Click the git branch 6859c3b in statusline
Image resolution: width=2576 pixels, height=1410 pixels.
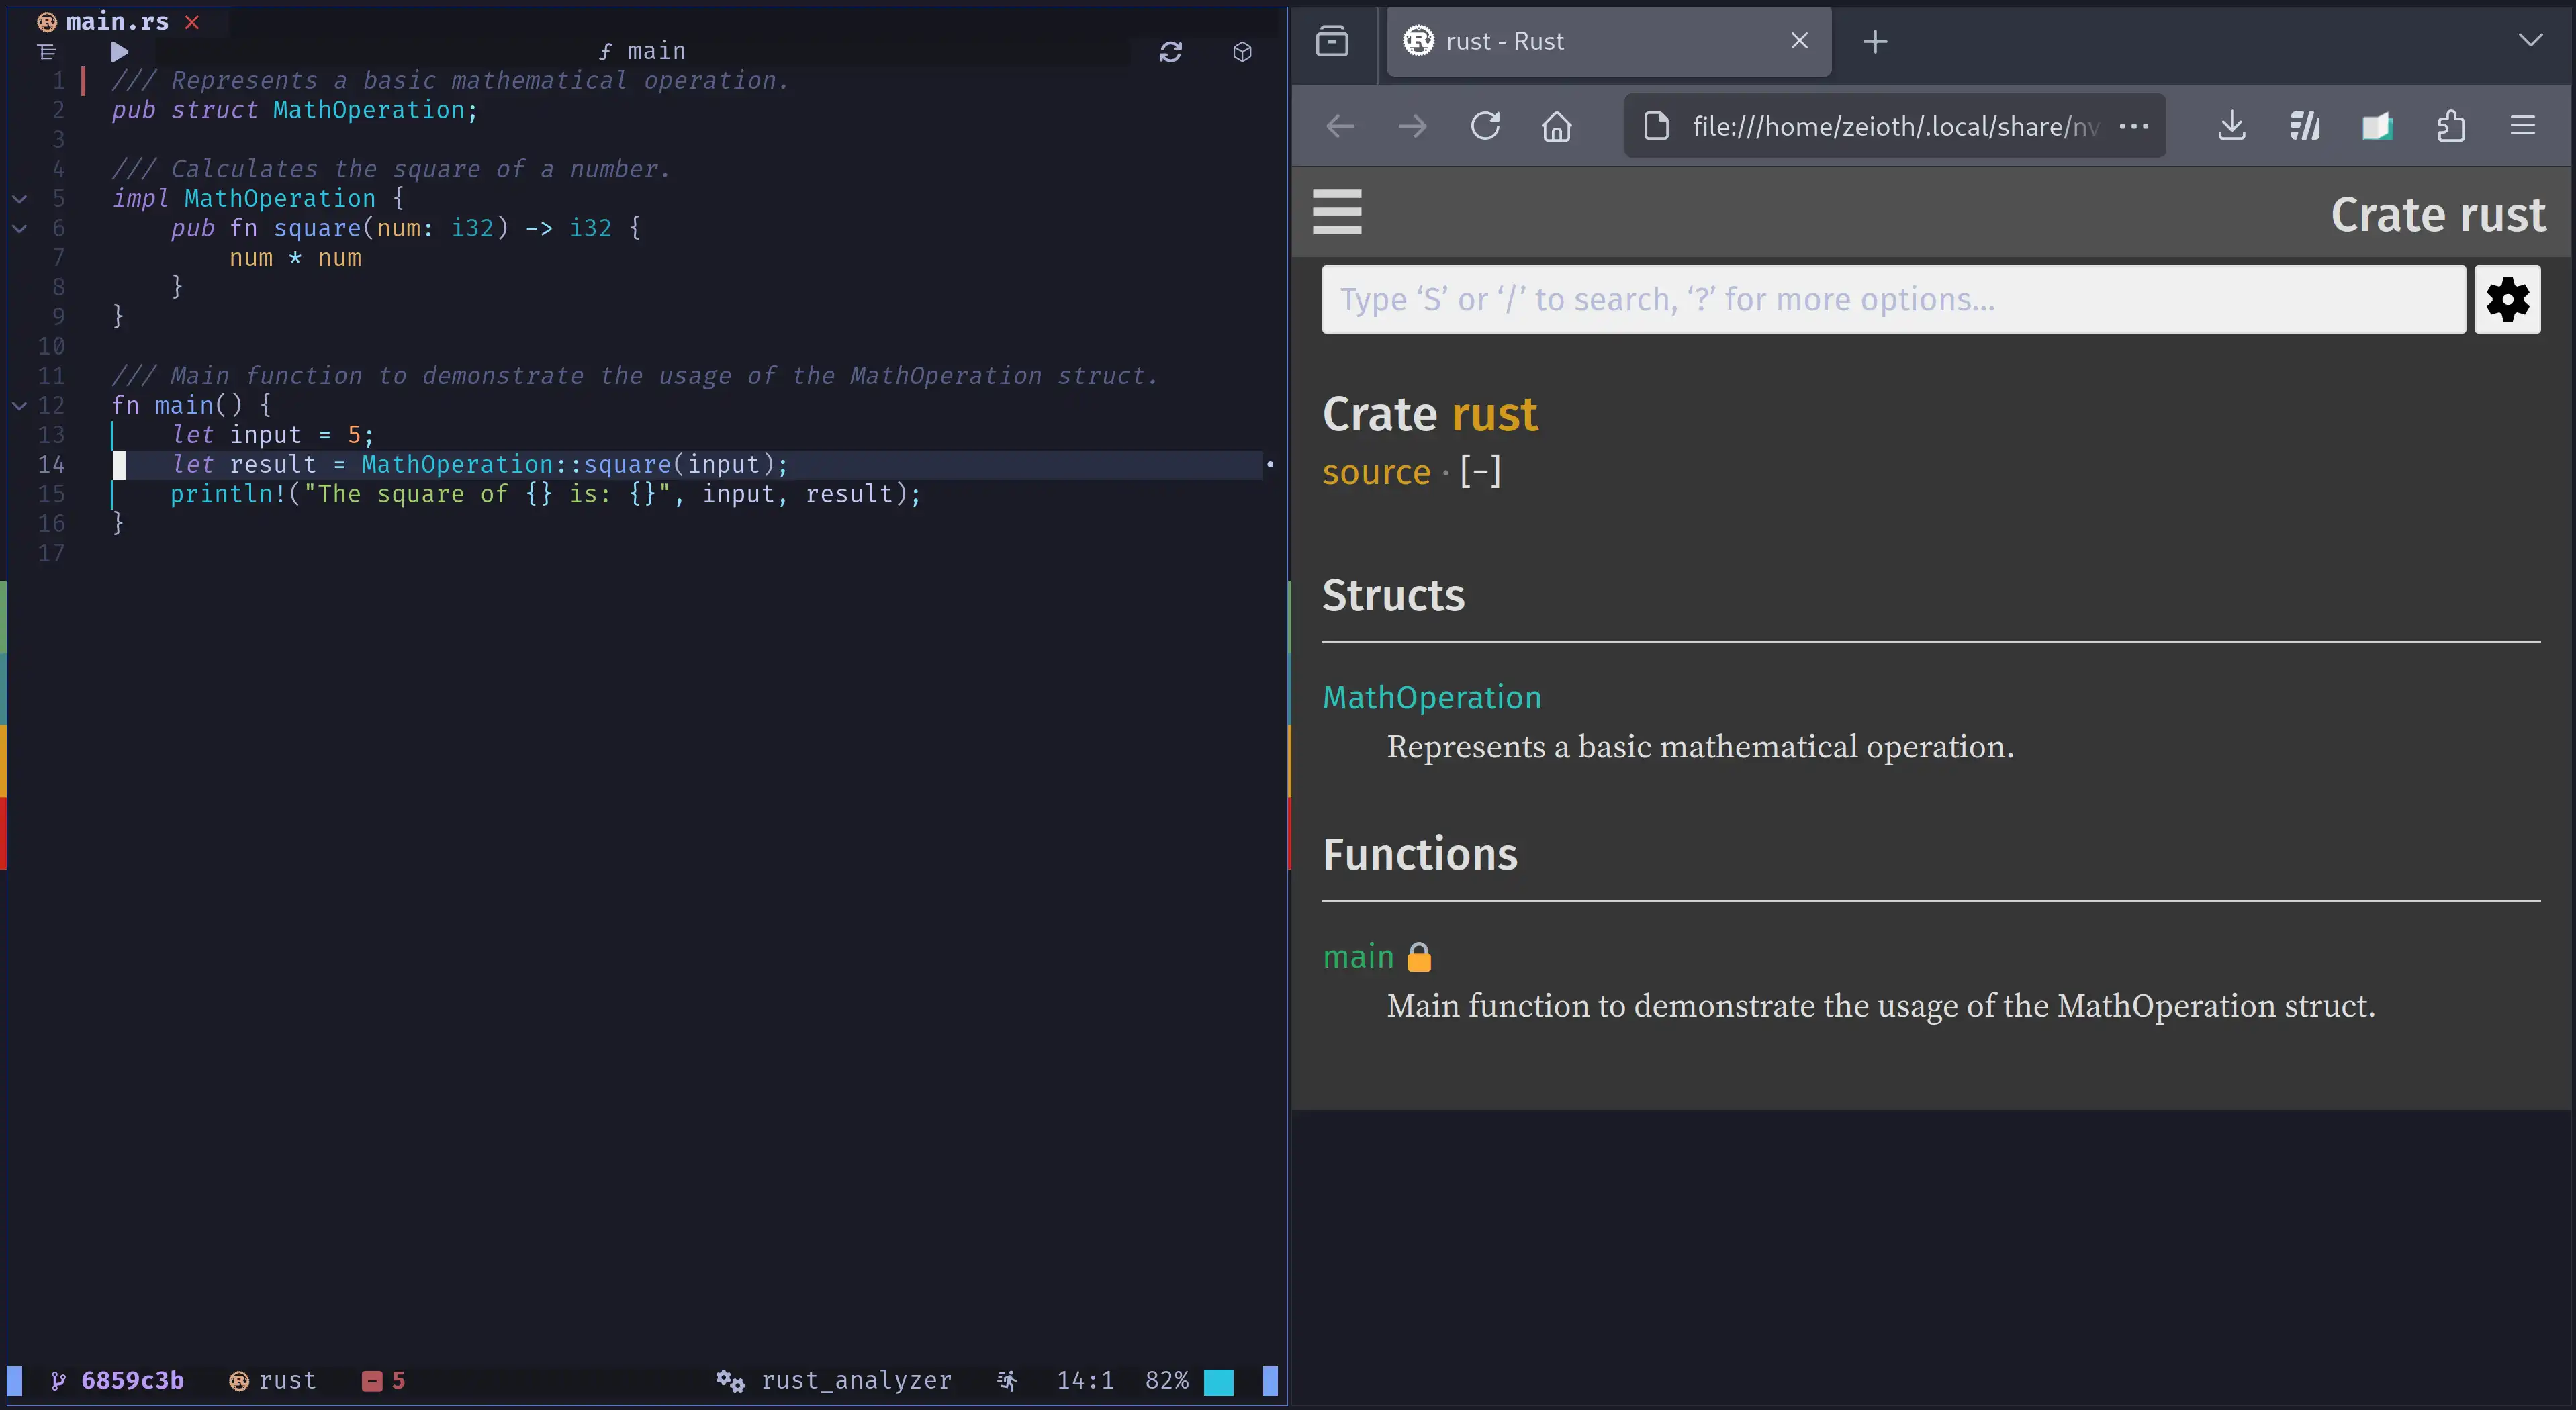118,1380
